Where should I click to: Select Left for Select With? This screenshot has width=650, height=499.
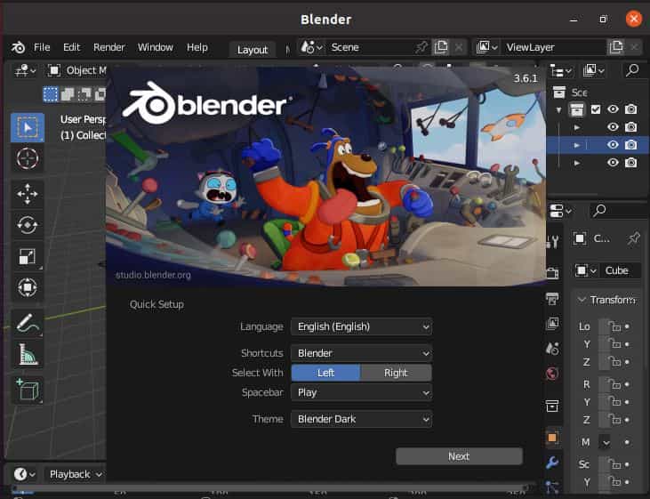[x=325, y=373]
